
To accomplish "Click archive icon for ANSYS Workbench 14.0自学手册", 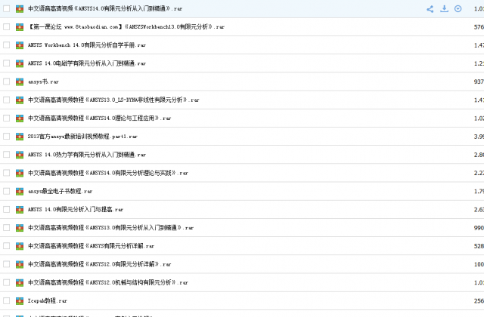I will 20,45.
